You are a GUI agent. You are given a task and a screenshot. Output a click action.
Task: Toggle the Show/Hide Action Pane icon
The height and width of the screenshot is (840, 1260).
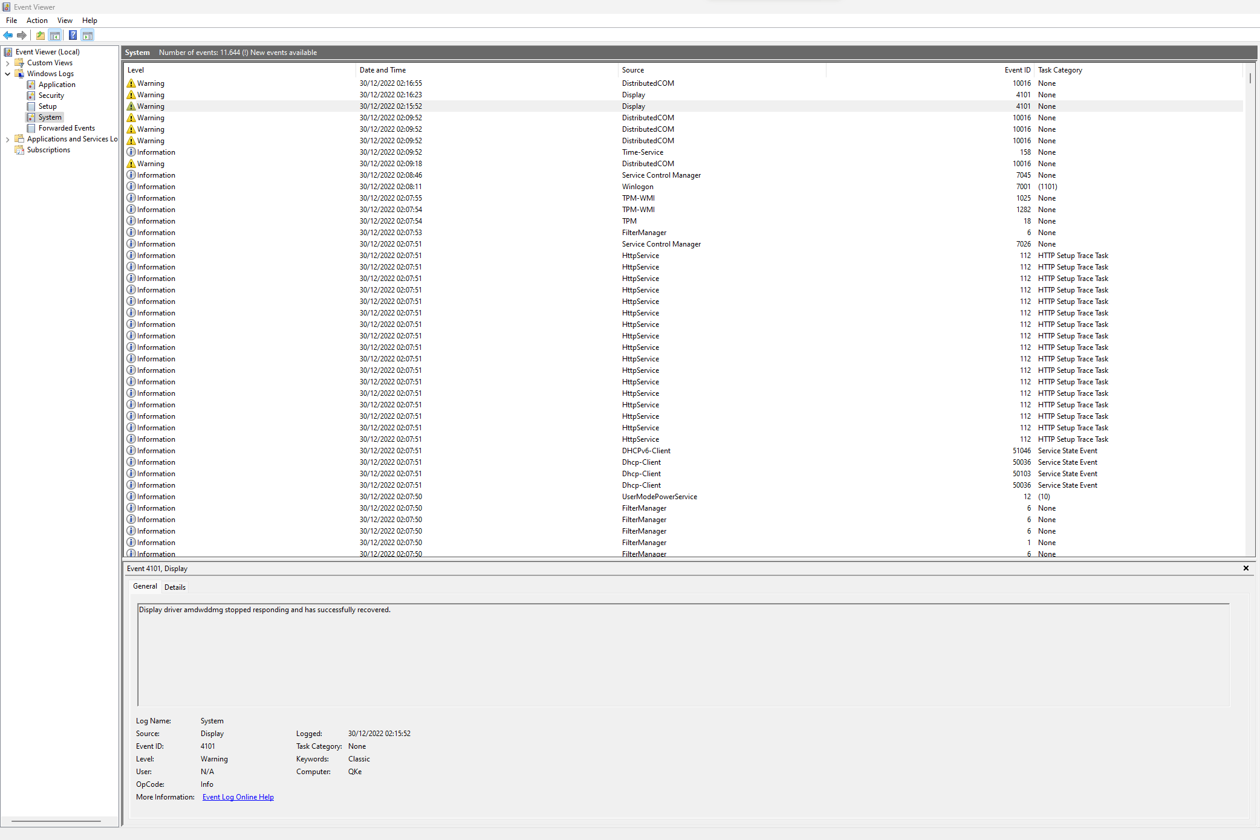click(88, 35)
